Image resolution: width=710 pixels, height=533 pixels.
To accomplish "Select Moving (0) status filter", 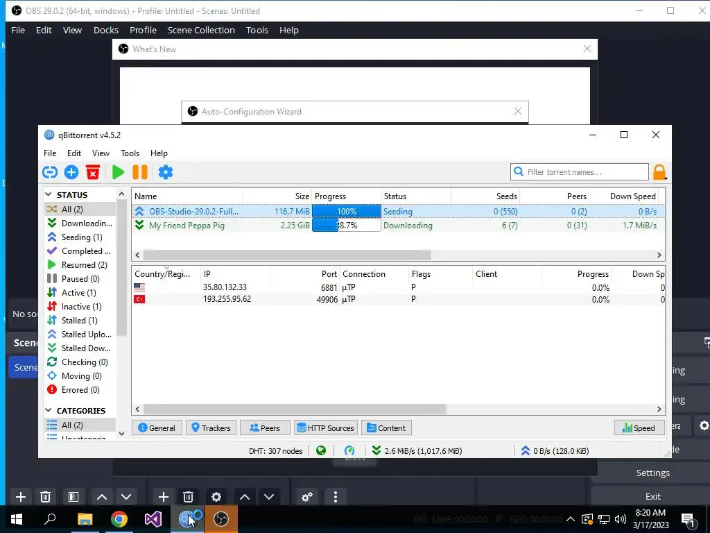I will (x=80, y=375).
